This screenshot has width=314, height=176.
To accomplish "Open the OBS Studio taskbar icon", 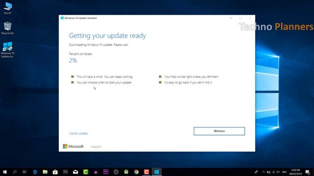I will [116, 172].
